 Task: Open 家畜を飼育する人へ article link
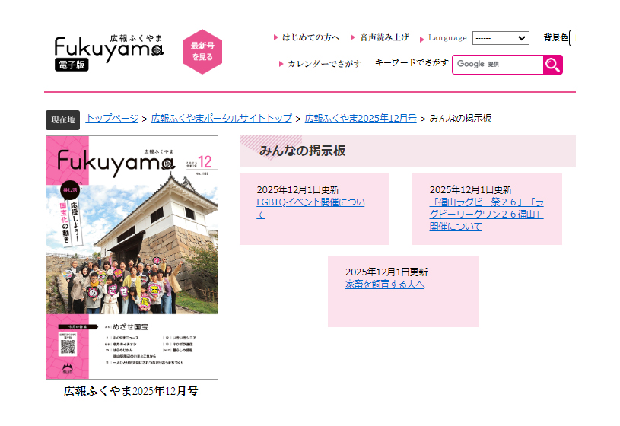384,285
